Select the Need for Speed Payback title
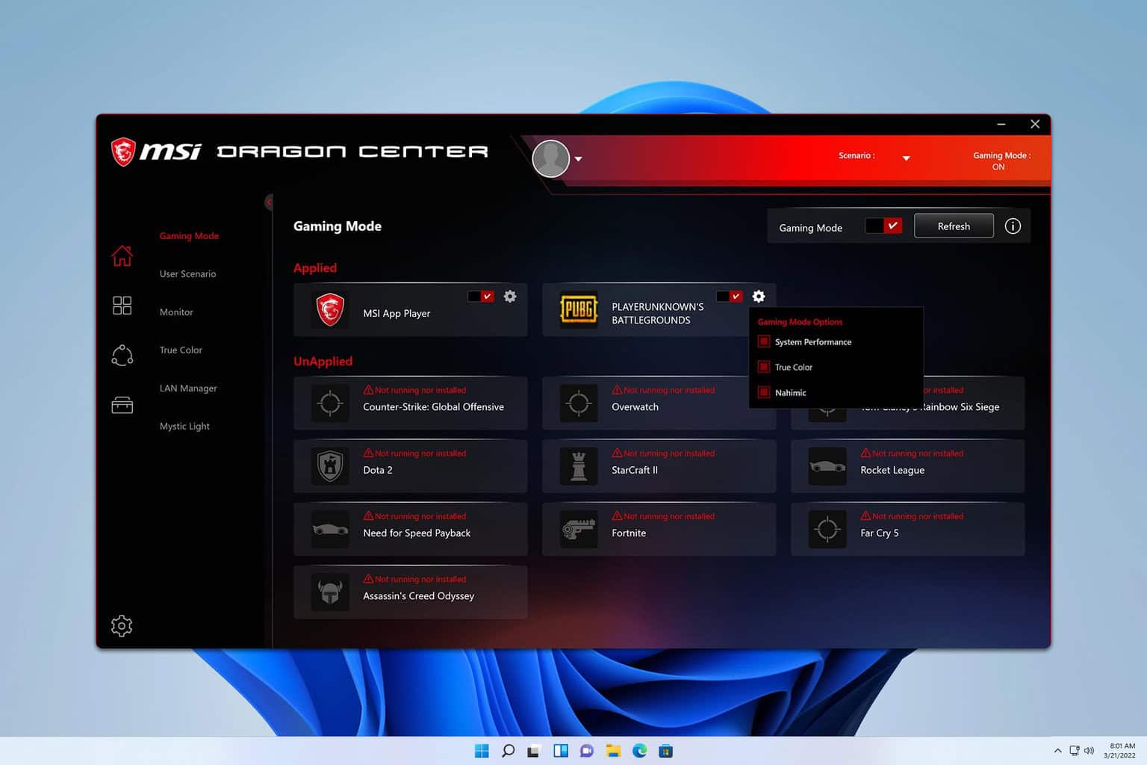This screenshot has width=1147, height=765. [417, 533]
